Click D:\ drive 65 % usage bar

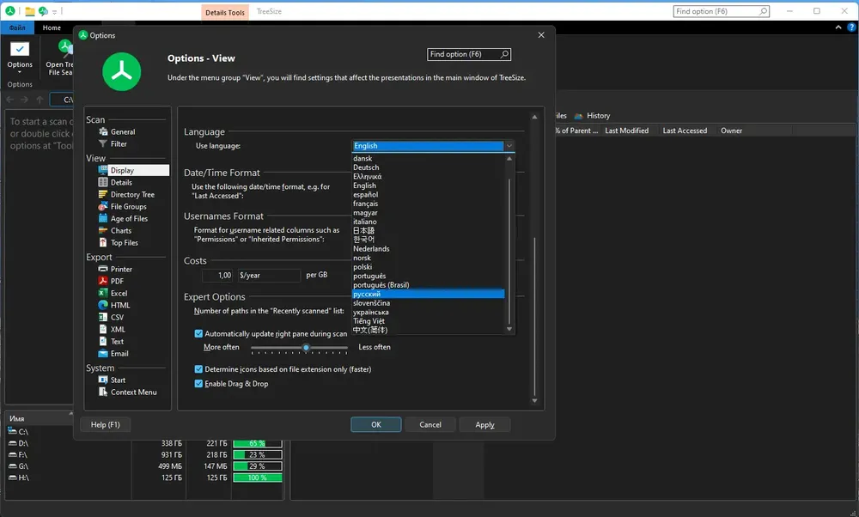coord(258,443)
